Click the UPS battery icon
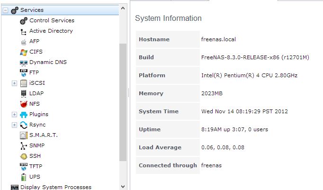 [x=24, y=177]
